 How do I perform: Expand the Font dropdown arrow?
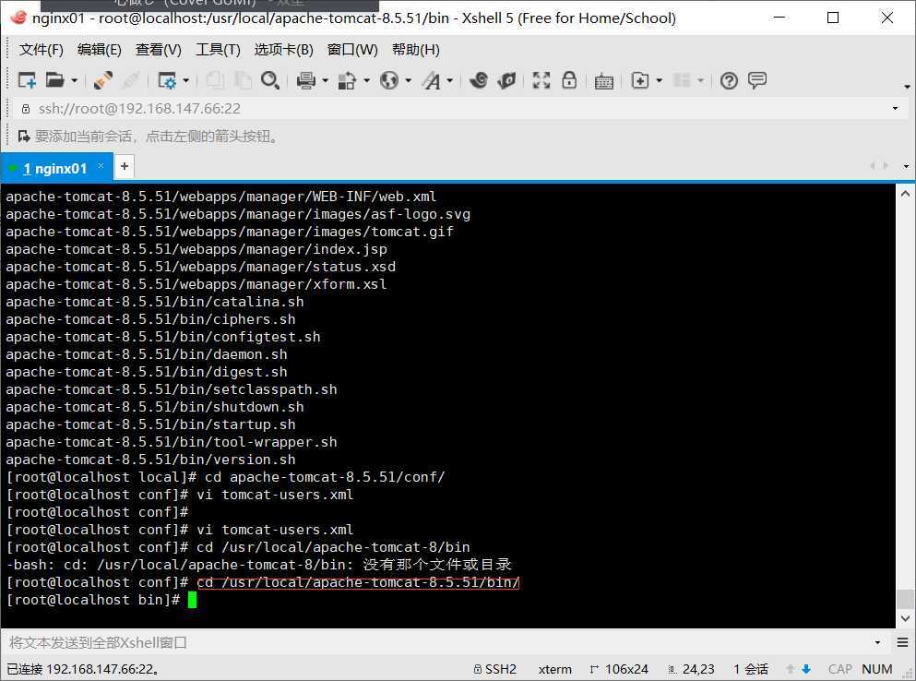(450, 80)
